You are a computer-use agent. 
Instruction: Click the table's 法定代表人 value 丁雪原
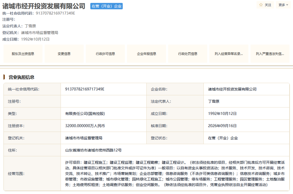tap(214, 102)
